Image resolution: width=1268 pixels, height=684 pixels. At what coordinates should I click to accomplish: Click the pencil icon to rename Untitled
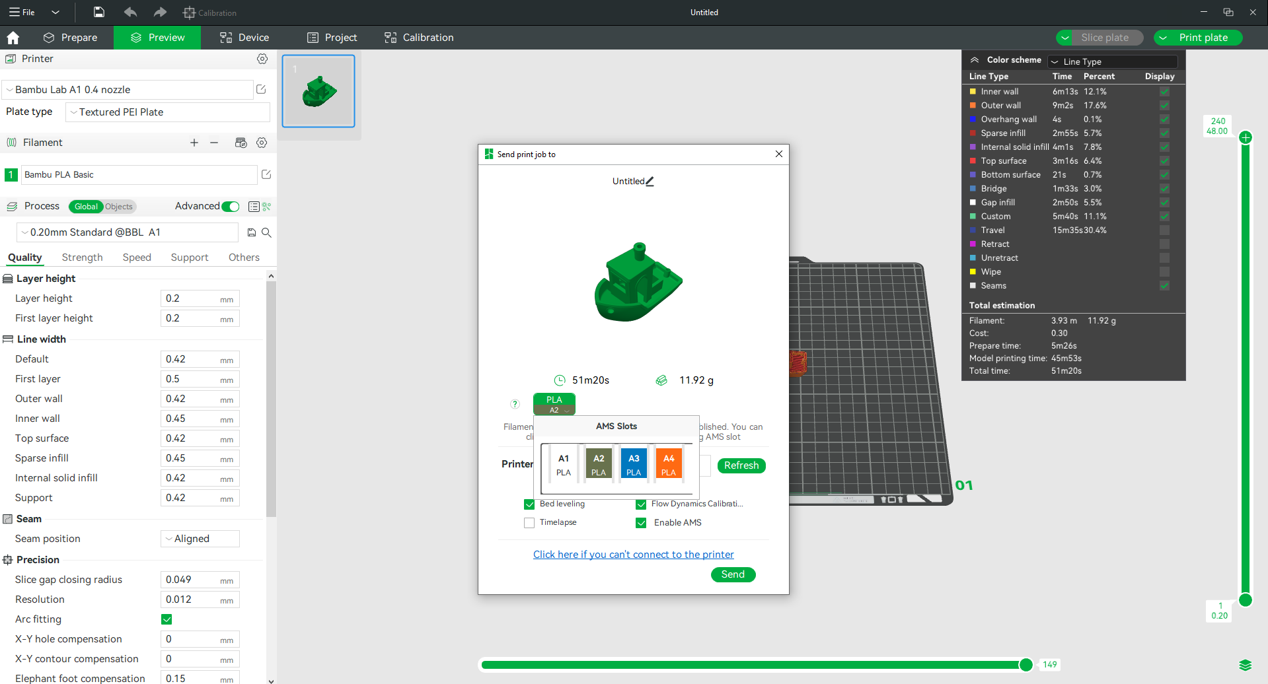pyautogui.click(x=650, y=181)
